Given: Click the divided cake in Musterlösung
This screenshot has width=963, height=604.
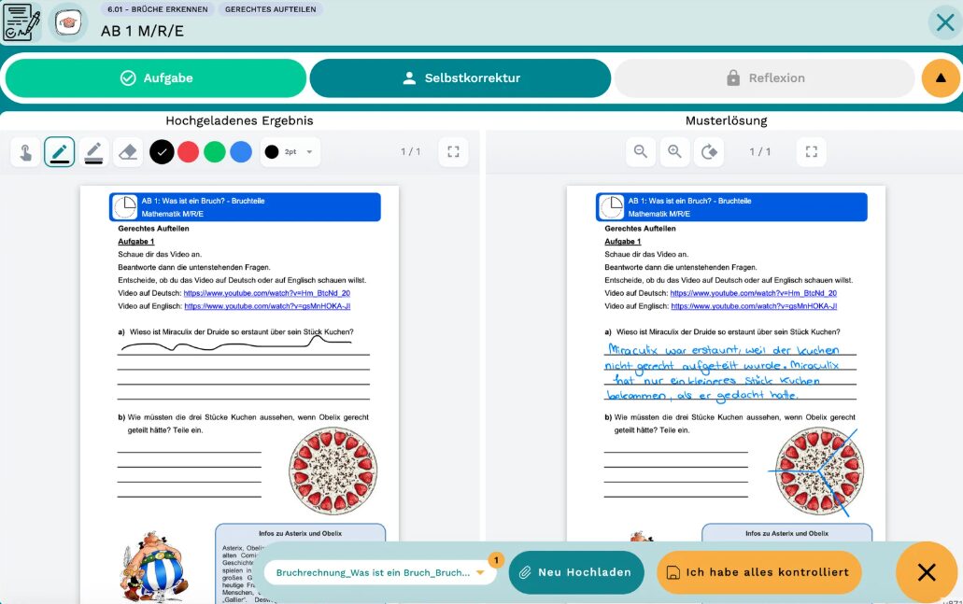Looking at the screenshot, I should 817,471.
